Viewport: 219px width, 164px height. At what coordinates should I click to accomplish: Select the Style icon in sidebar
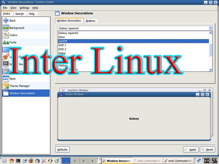6,79
